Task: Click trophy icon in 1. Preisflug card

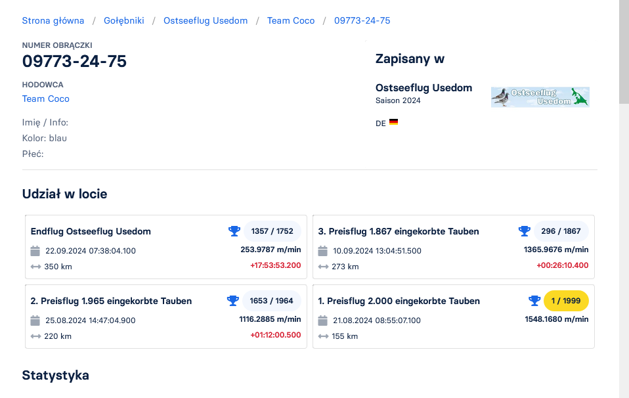Action: 534,301
